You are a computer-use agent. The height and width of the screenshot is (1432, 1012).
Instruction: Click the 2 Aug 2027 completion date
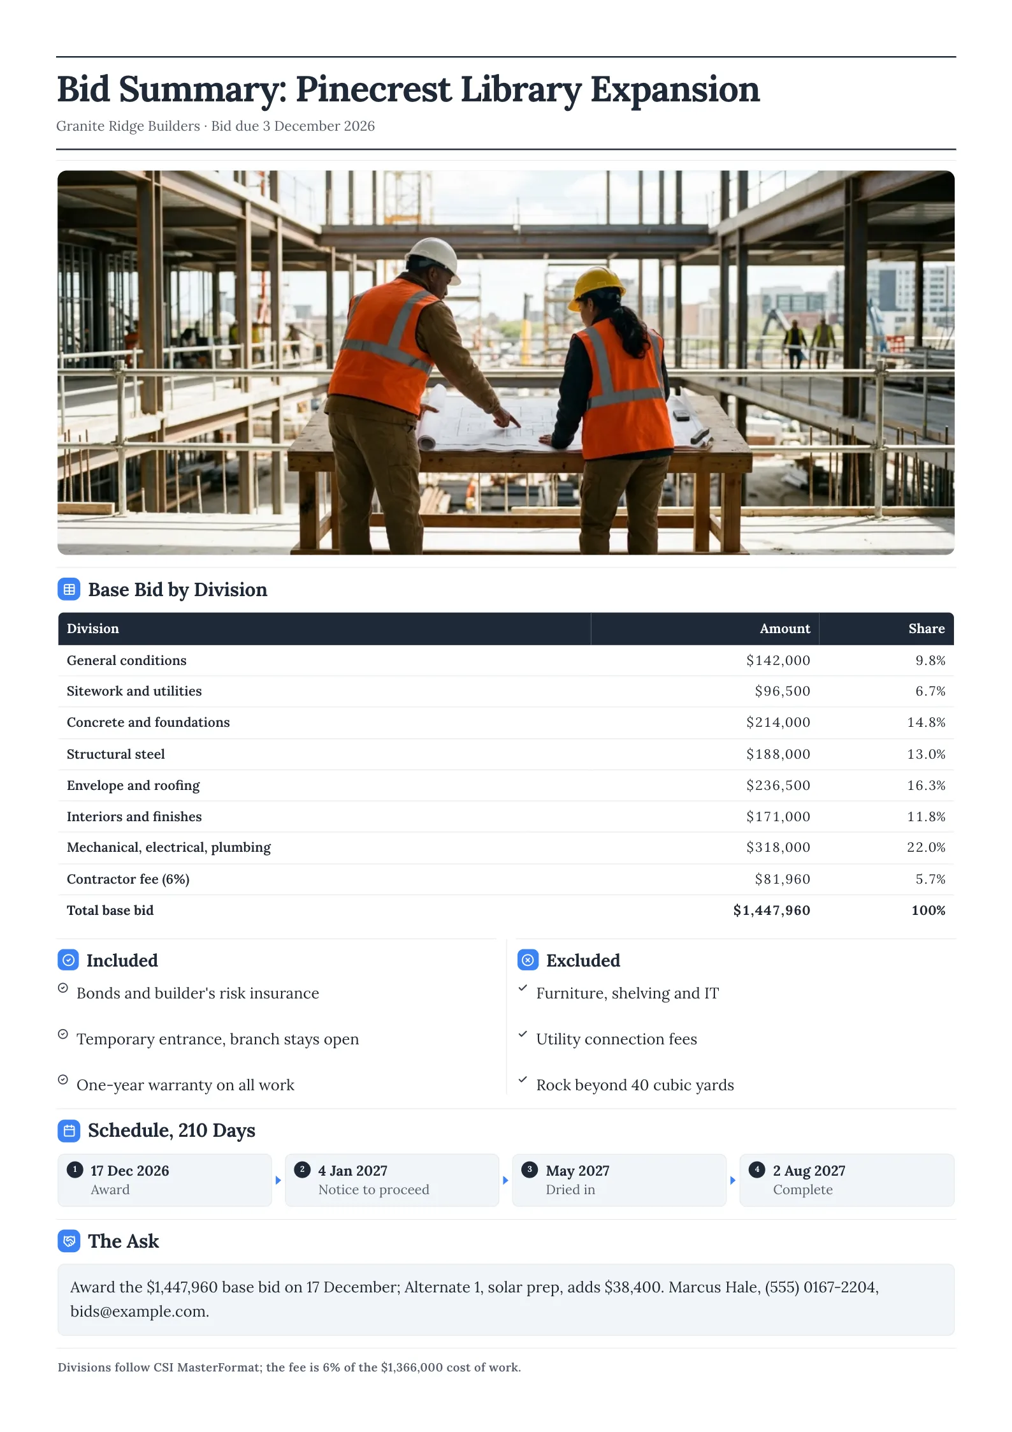coord(809,1171)
